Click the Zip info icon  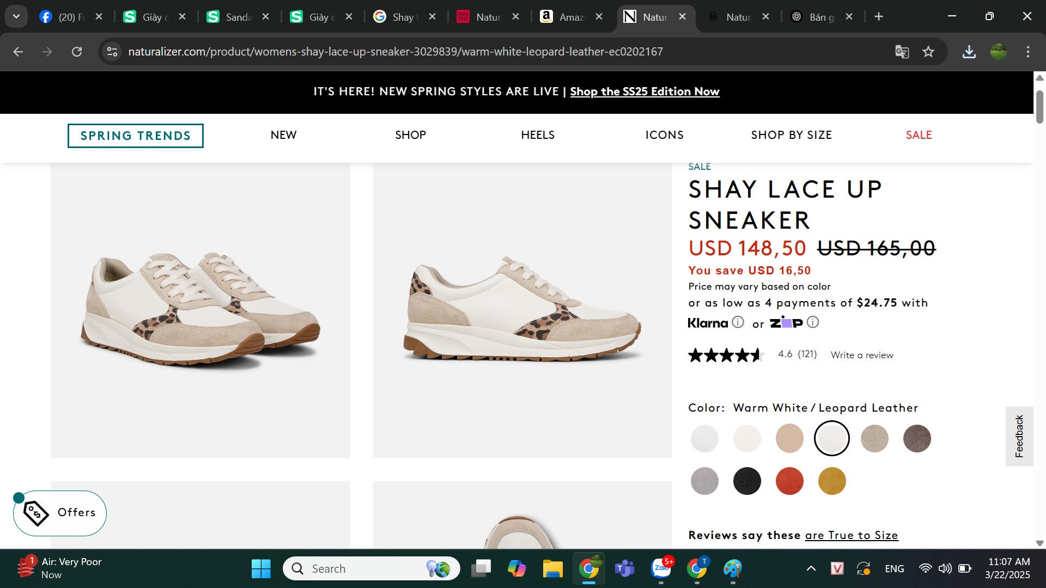pos(813,322)
